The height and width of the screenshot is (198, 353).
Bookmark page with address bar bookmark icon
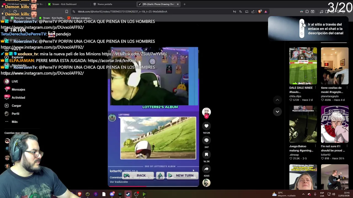pyautogui.click(x=66, y=12)
